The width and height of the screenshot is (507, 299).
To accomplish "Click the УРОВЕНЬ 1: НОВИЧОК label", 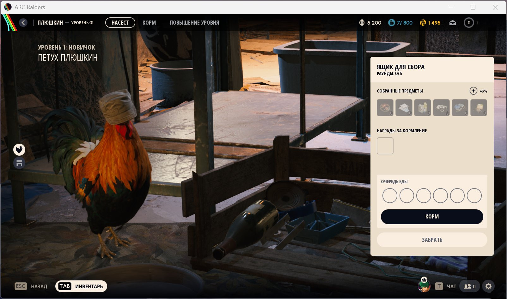I will [66, 47].
